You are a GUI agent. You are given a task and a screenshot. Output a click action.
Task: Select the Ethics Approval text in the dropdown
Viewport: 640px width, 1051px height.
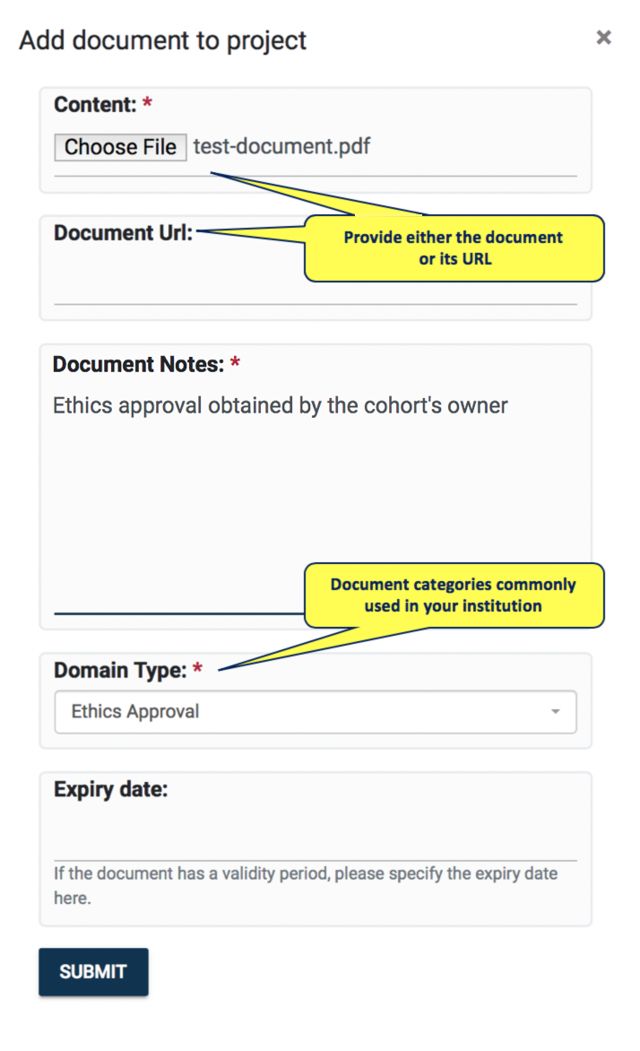click(x=135, y=712)
